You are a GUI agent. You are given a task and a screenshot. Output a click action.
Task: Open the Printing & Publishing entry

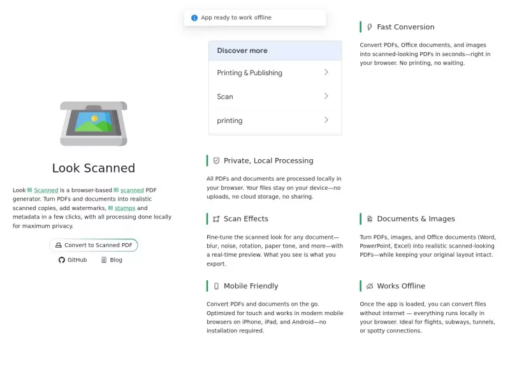[x=275, y=73]
